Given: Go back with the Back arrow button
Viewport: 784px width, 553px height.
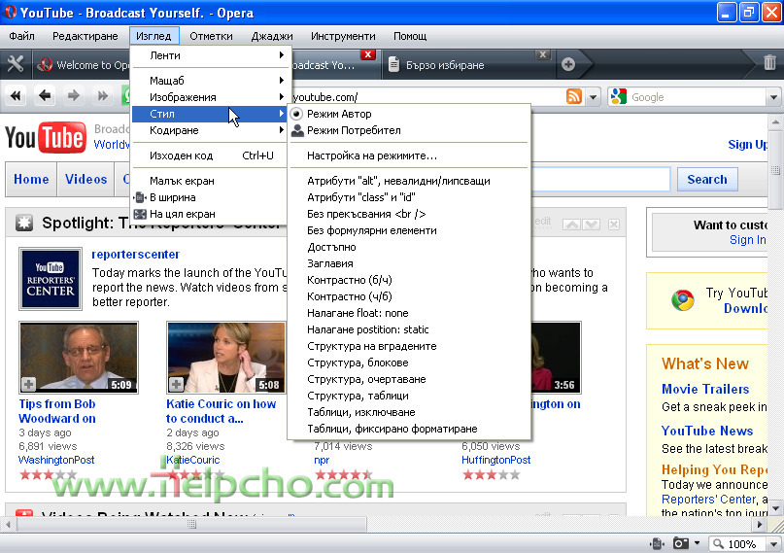Looking at the screenshot, I should point(45,95).
